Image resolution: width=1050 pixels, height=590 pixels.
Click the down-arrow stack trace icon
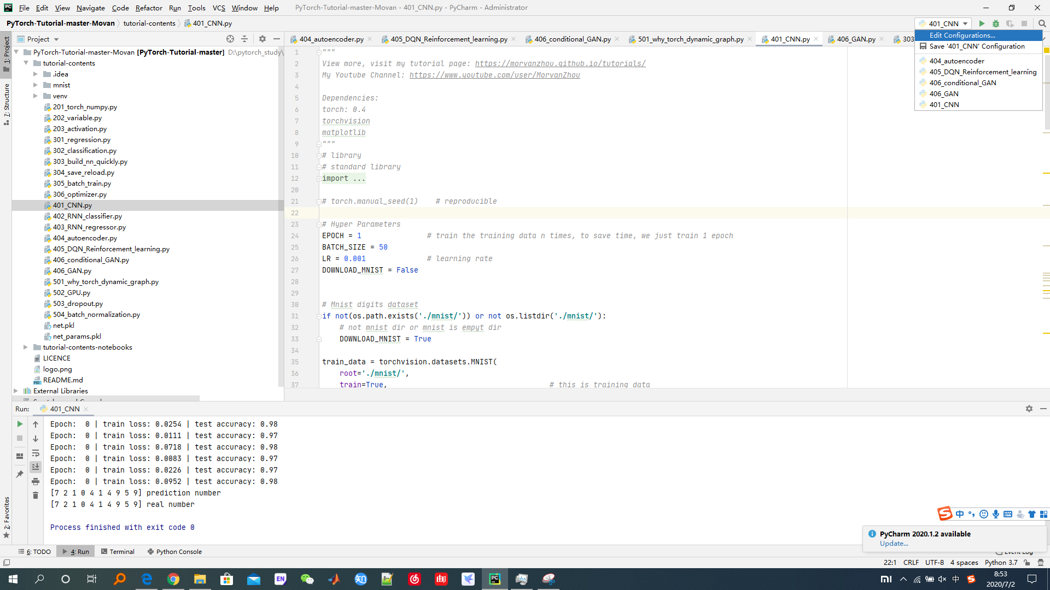(x=36, y=438)
